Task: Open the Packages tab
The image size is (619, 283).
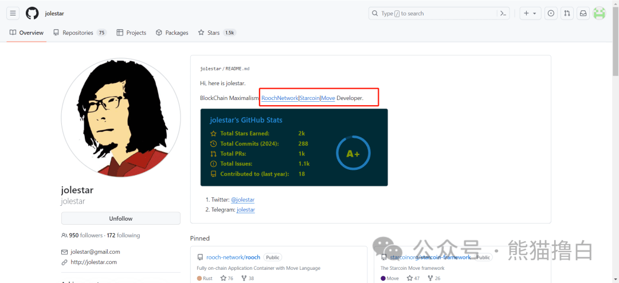Action: (x=172, y=33)
